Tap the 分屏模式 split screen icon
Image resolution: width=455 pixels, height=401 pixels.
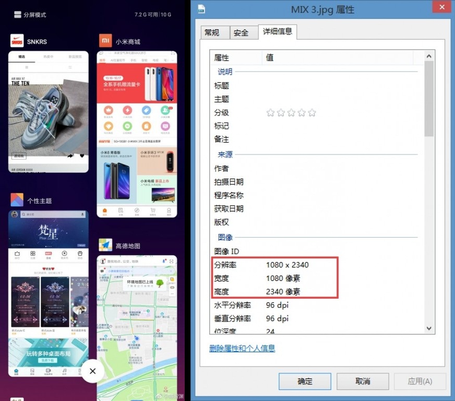[x=18, y=15]
